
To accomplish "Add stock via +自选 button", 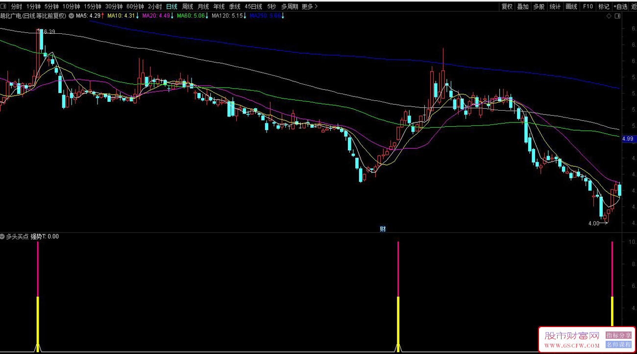I will pyautogui.click(x=620, y=7).
